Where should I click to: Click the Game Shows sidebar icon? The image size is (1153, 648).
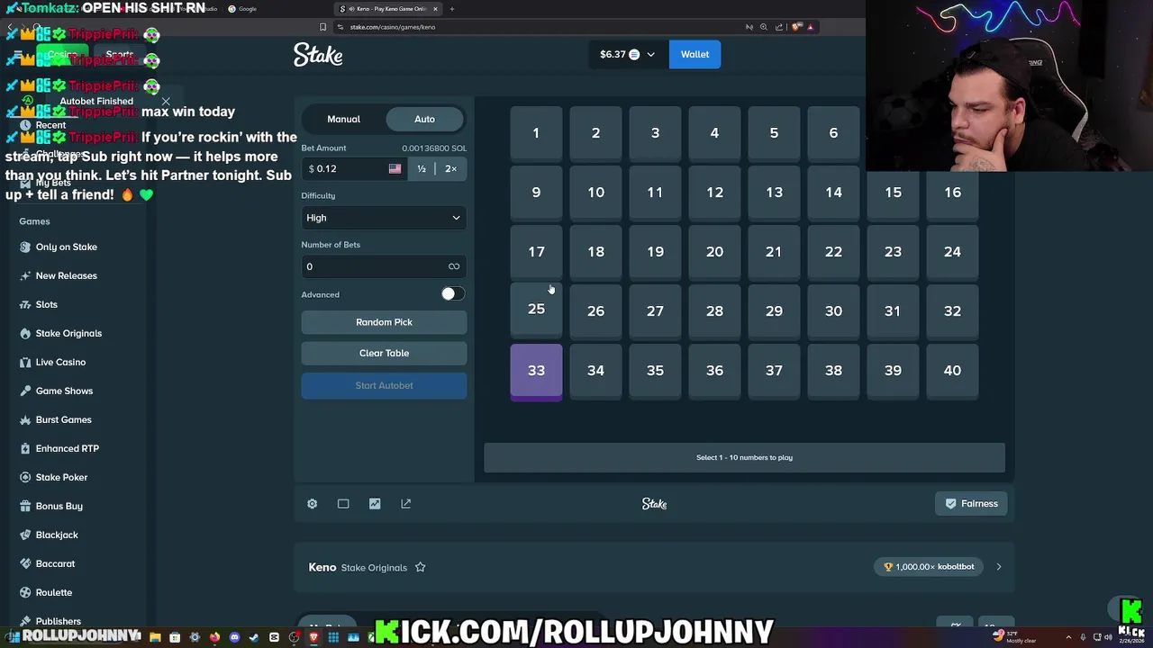[x=25, y=391]
